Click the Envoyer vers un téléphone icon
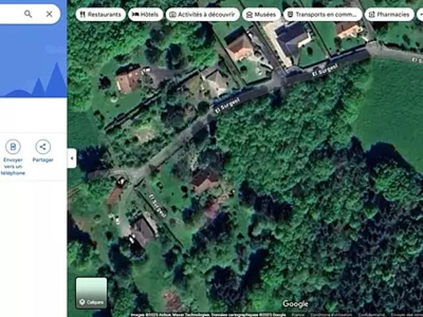This screenshot has width=423, height=317. tap(13, 147)
